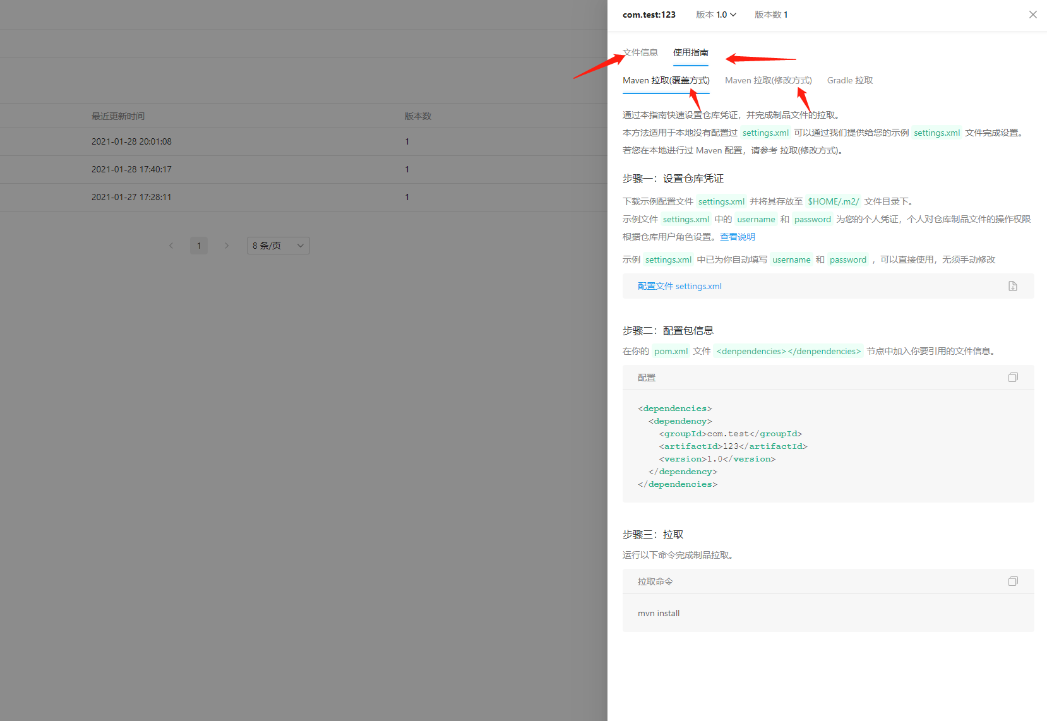Go to the next page with the arrow

click(227, 246)
